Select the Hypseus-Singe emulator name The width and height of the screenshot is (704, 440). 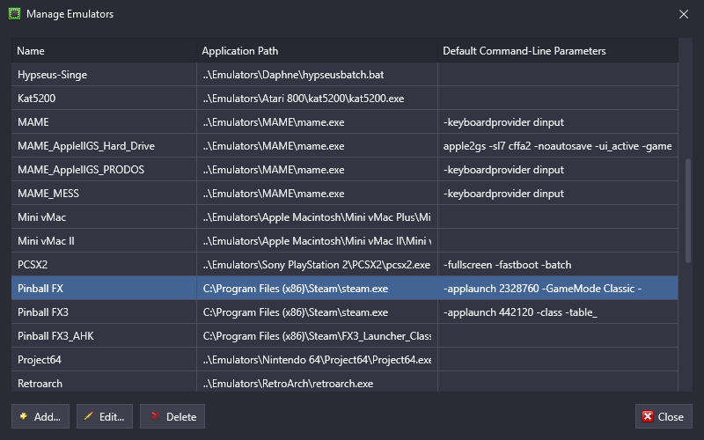pos(52,75)
